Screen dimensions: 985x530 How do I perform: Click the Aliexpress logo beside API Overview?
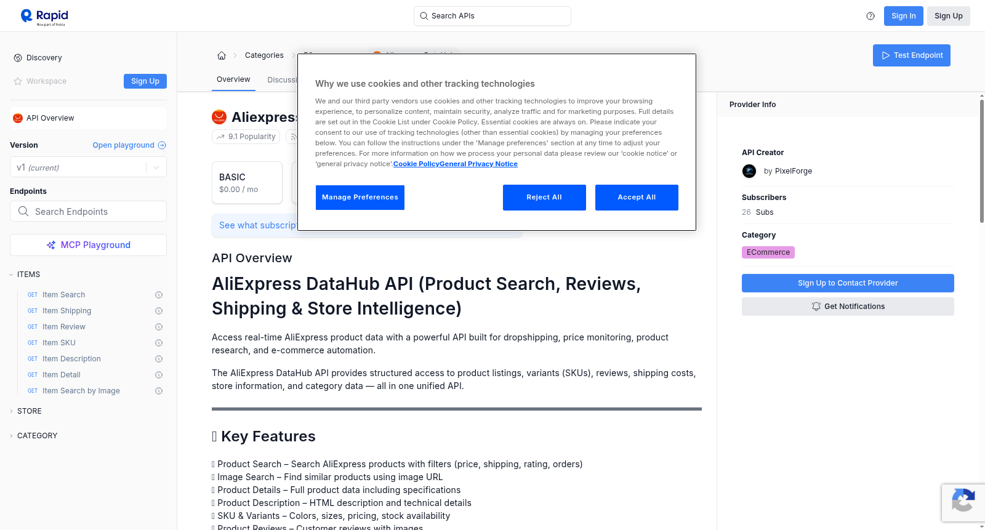[18, 118]
